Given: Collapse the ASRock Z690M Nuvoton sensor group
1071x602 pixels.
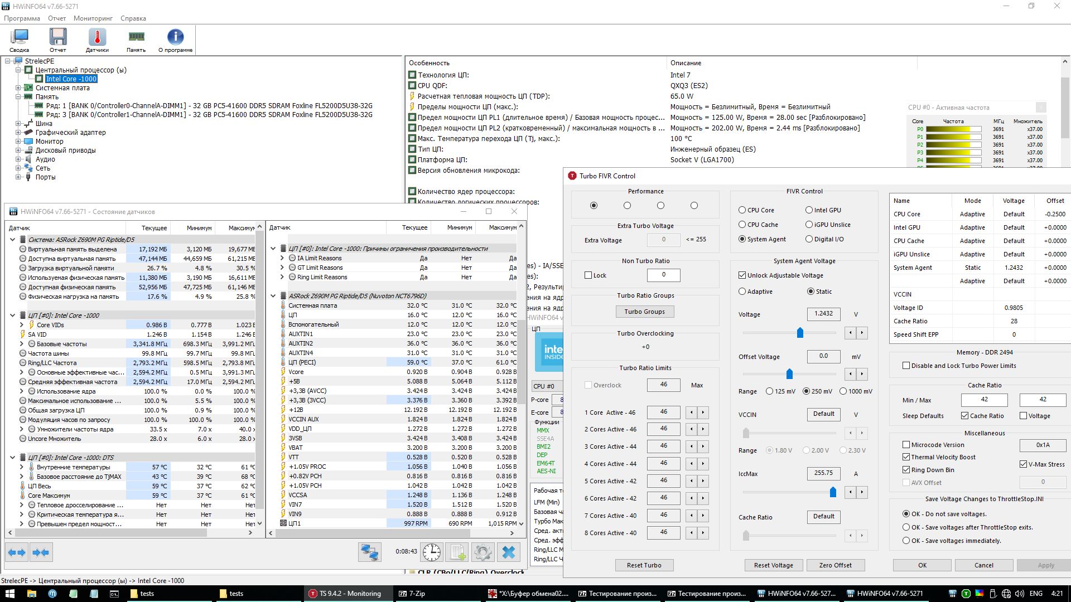Looking at the screenshot, I should [x=273, y=296].
